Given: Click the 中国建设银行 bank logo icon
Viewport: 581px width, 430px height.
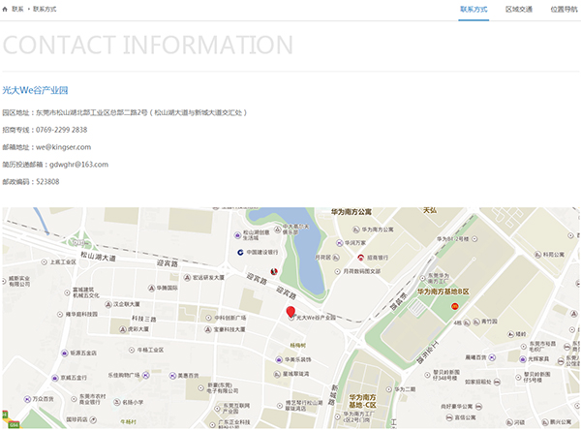Looking at the screenshot, I should click(x=240, y=253).
